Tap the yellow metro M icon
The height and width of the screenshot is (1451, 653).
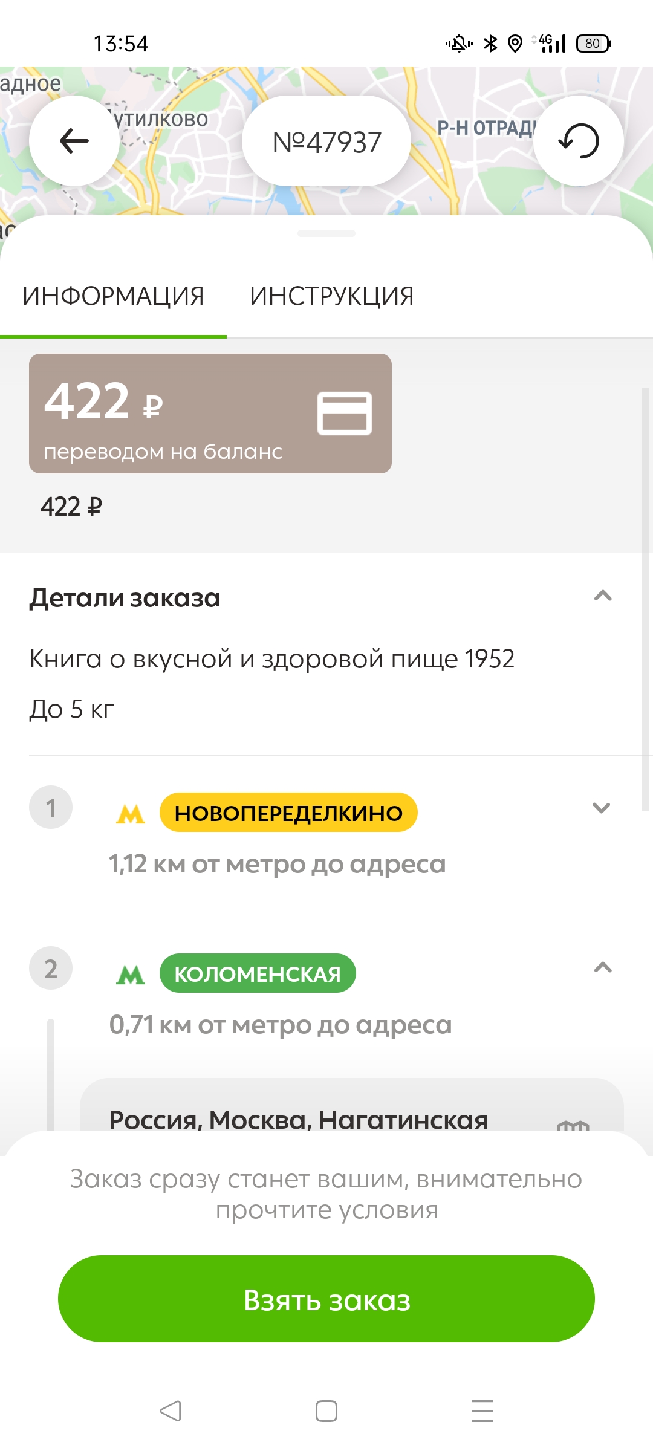[131, 814]
